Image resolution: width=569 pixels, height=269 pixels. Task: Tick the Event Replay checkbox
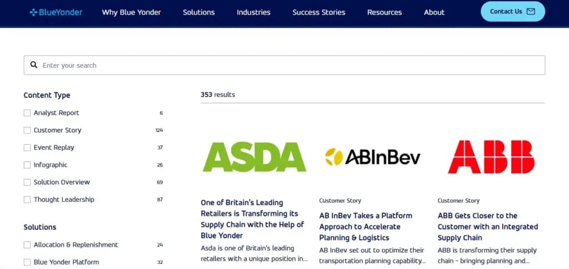point(27,148)
